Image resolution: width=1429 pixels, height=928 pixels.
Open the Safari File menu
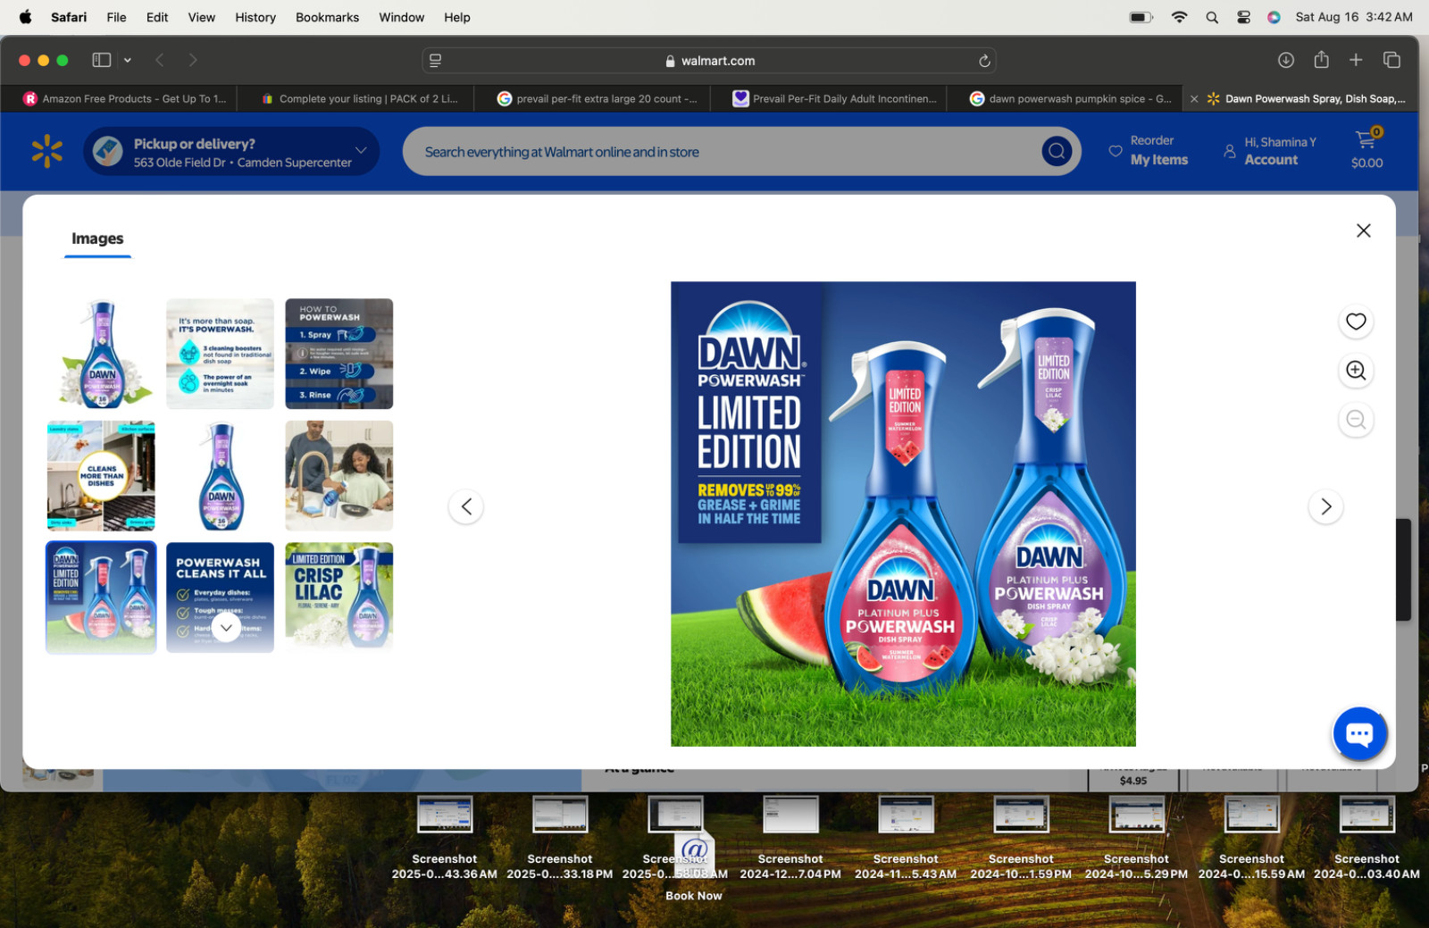click(x=116, y=17)
